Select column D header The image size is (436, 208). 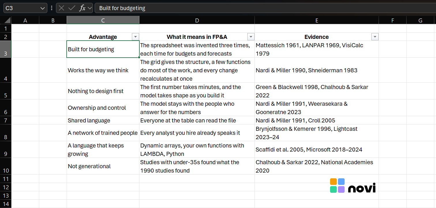[x=197, y=20]
